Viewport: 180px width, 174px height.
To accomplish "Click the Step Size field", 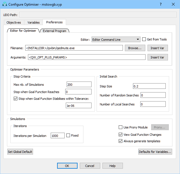I will (149, 86).
